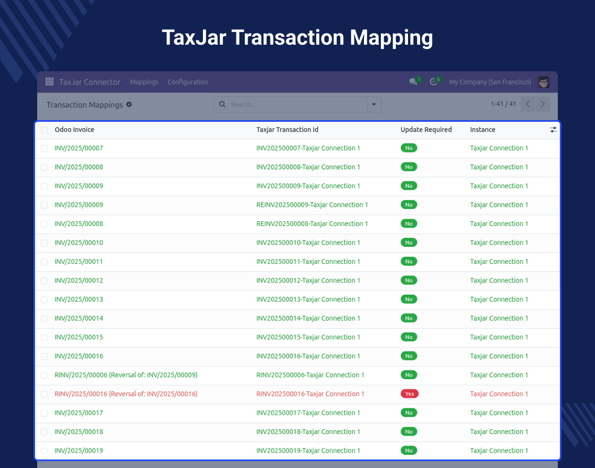Open record INV/2025/00015
This screenshot has width=595, height=468.
(79, 337)
